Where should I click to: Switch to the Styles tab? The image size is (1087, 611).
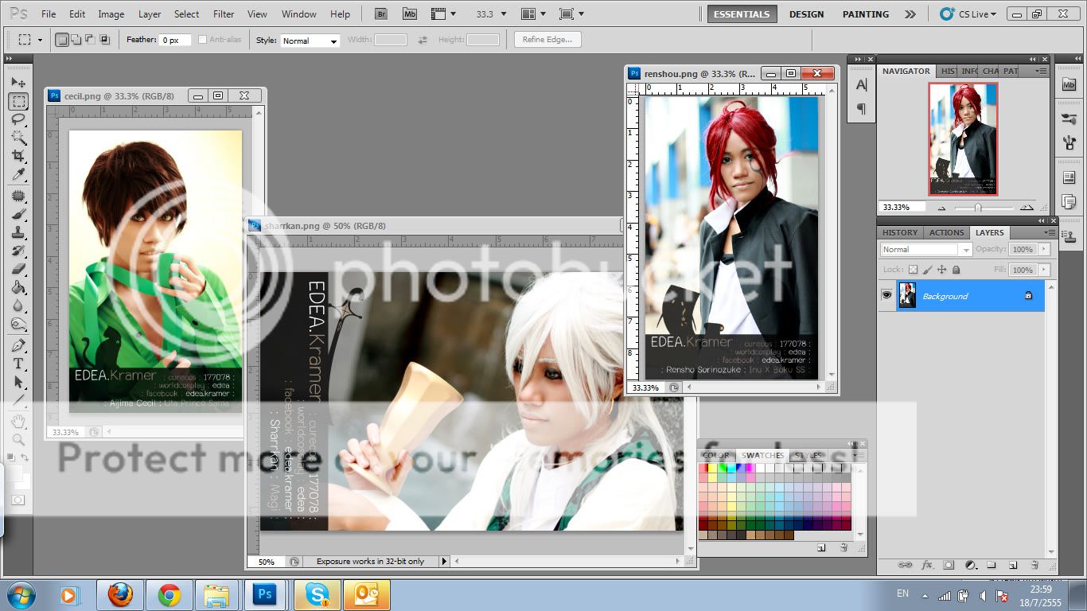pyautogui.click(x=808, y=456)
